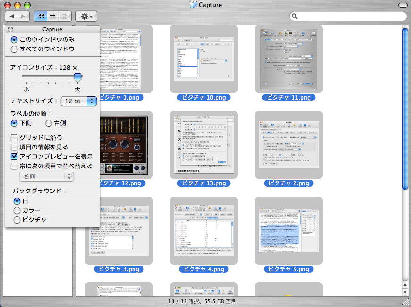Select the ピクチャ 11.png thumbnail

pos(289,59)
